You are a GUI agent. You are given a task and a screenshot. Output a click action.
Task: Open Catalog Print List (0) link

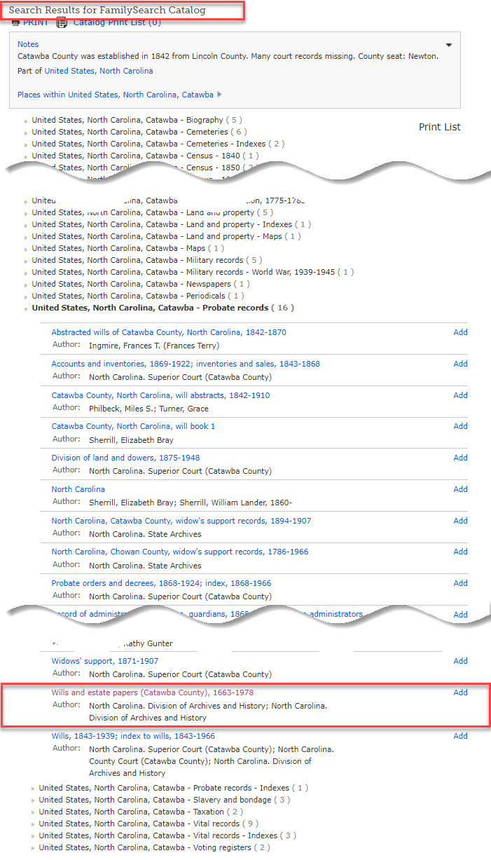click(x=117, y=22)
